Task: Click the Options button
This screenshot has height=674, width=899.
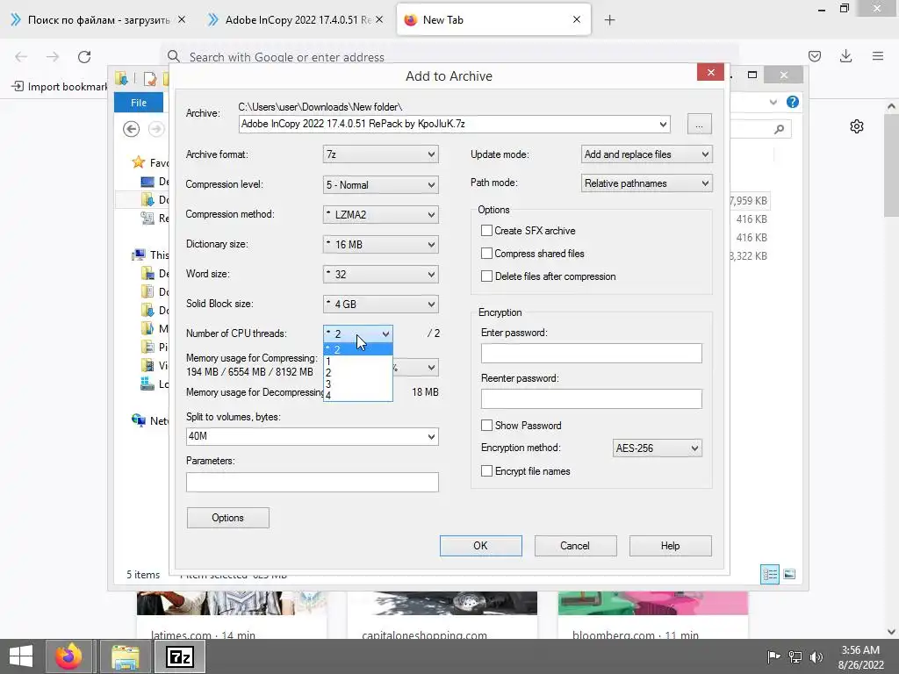Action: [227, 518]
